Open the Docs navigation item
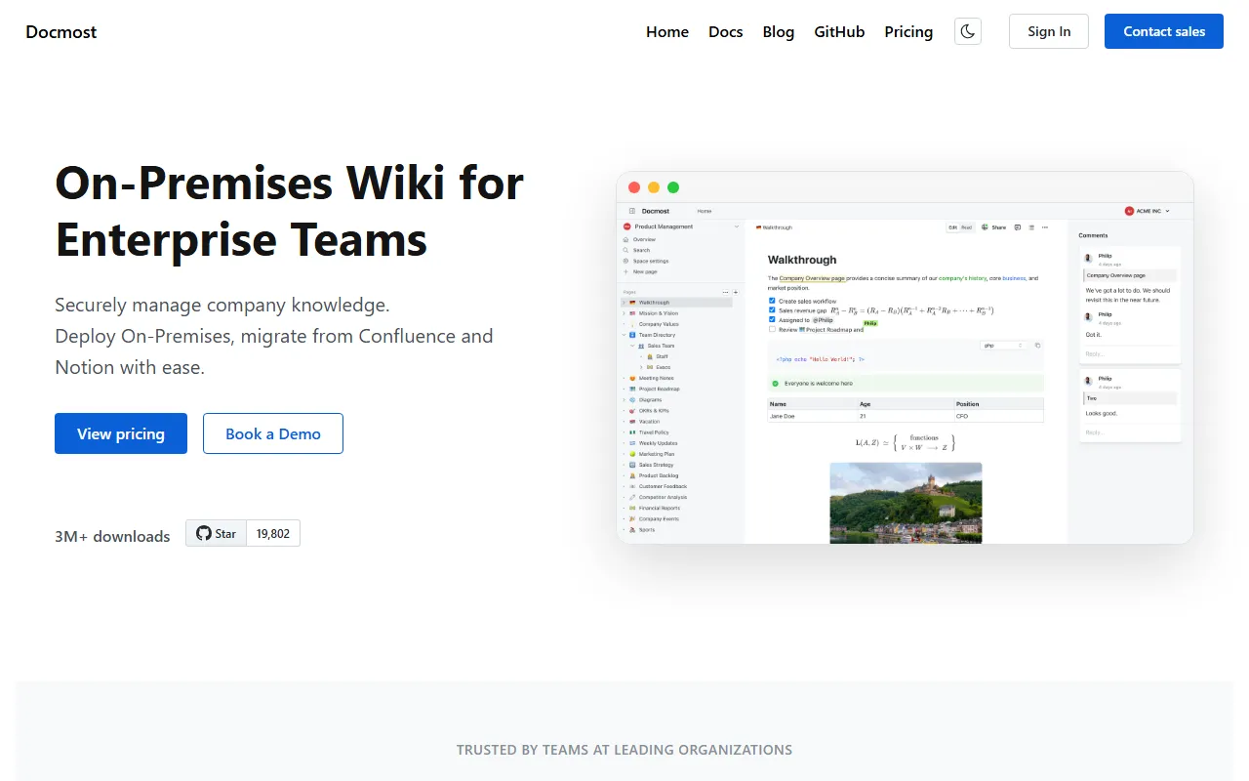The height and width of the screenshot is (781, 1249). (x=725, y=31)
